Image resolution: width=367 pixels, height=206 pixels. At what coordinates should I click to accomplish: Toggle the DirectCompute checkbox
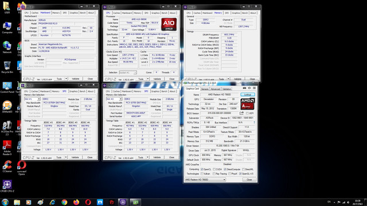click(x=225, y=169)
